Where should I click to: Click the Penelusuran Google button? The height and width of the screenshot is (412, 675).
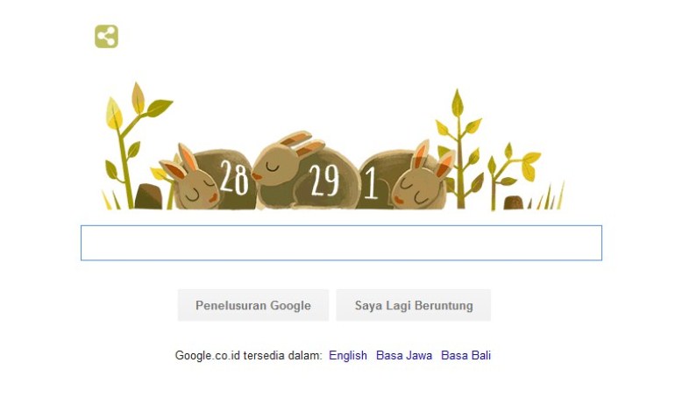253,305
